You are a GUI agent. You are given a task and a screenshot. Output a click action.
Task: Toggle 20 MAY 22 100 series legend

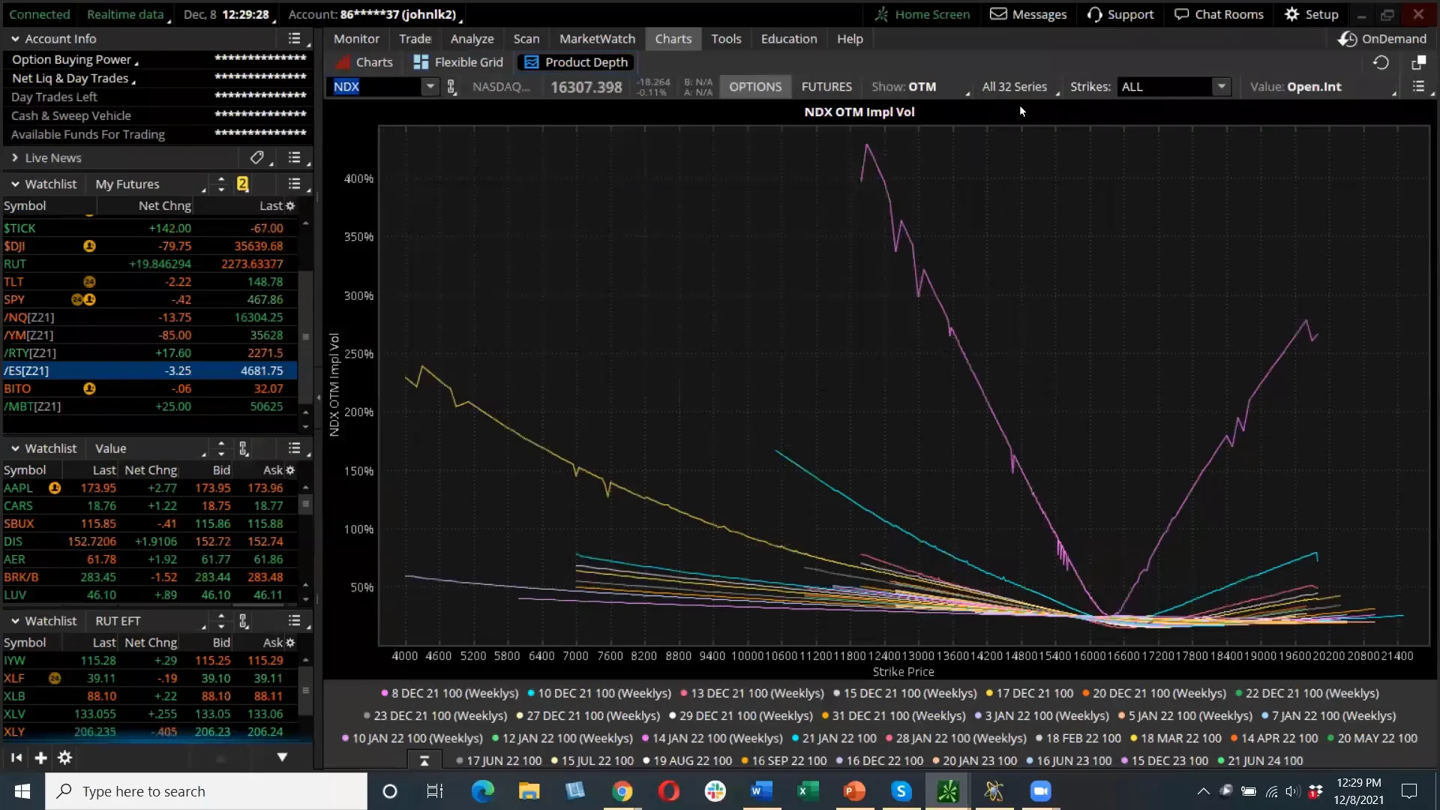point(1372,738)
